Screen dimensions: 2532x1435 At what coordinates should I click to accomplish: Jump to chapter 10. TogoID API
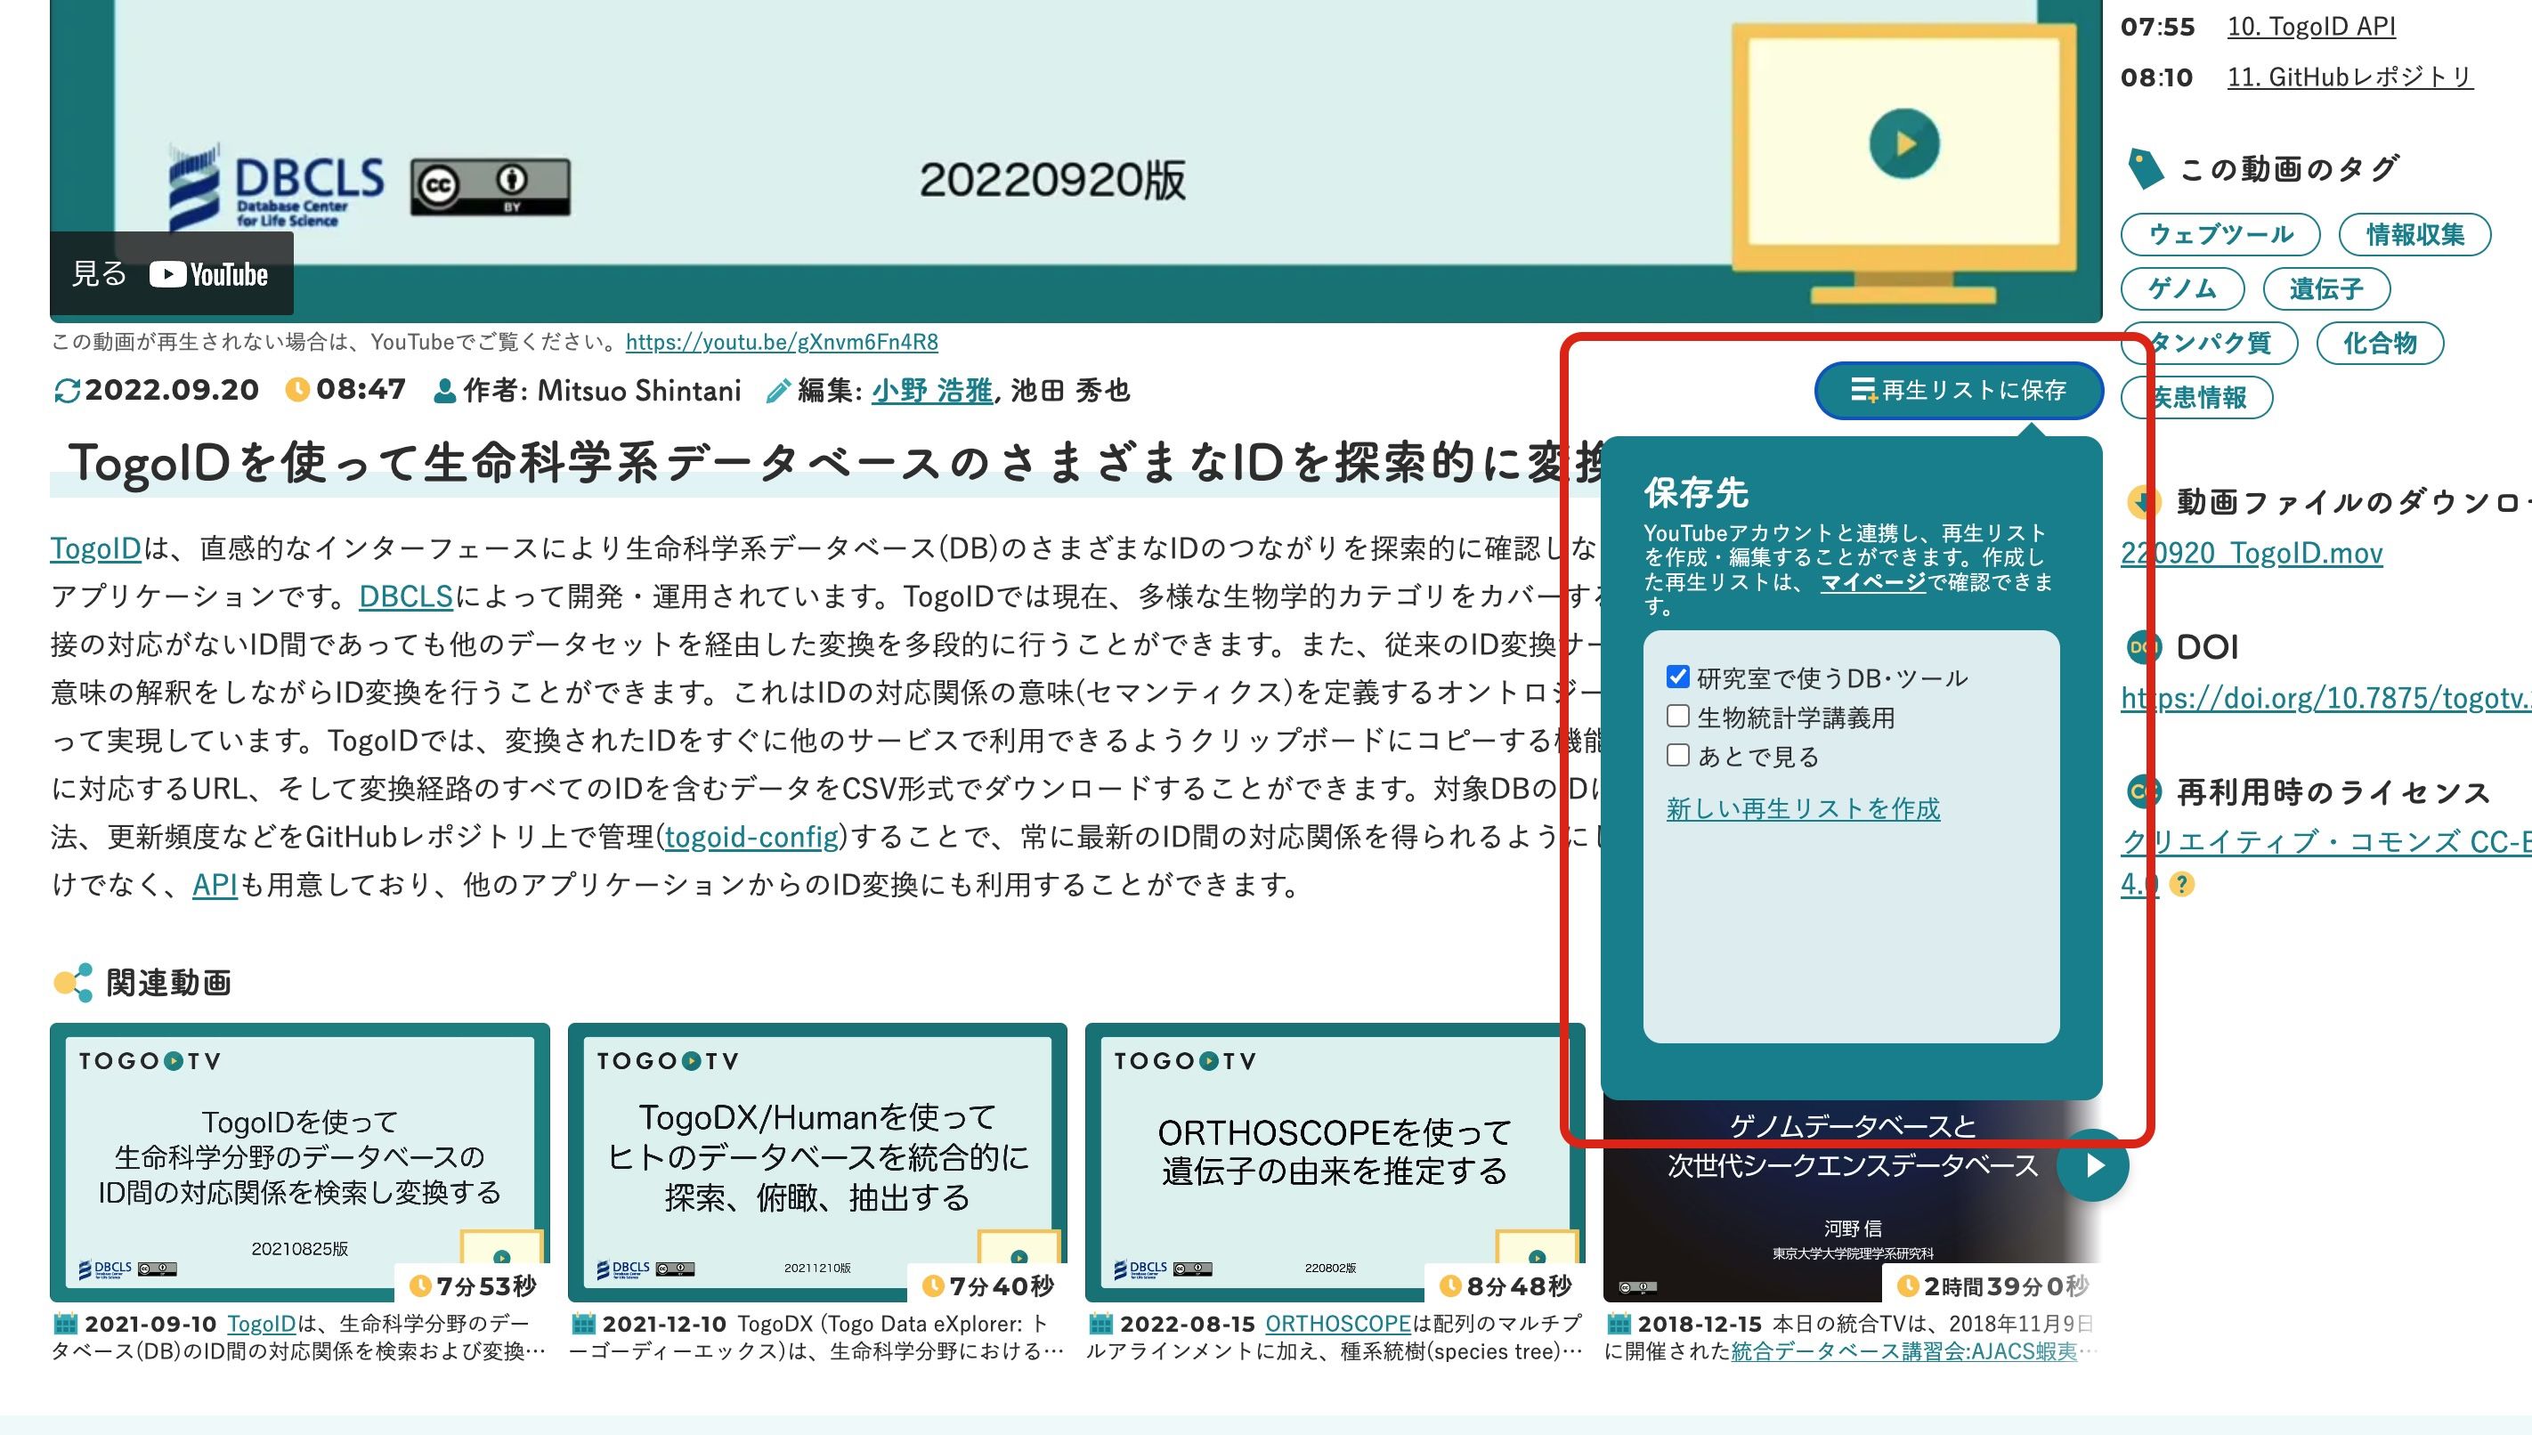pyautogui.click(x=2310, y=27)
